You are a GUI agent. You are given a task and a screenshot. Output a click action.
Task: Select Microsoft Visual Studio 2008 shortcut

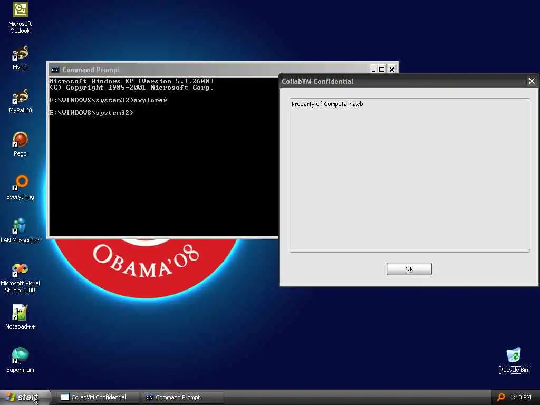(x=20, y=277)
